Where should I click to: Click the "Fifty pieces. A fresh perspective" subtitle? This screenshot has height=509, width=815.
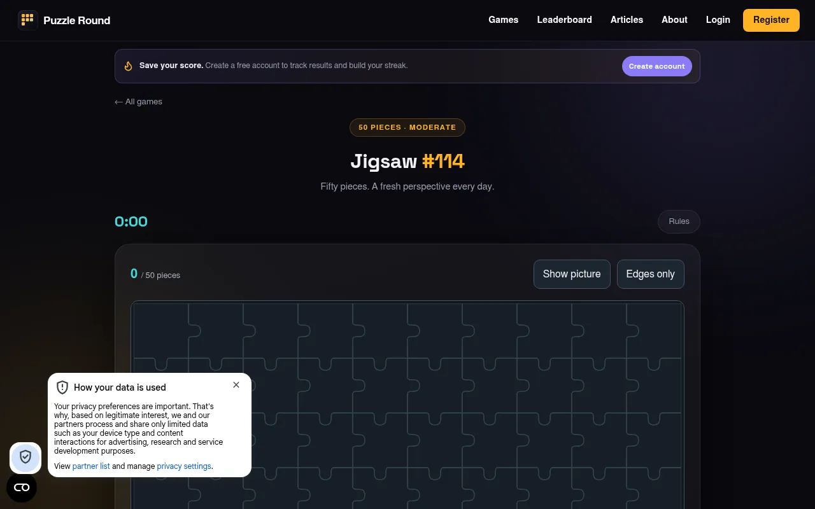(407, 186)
